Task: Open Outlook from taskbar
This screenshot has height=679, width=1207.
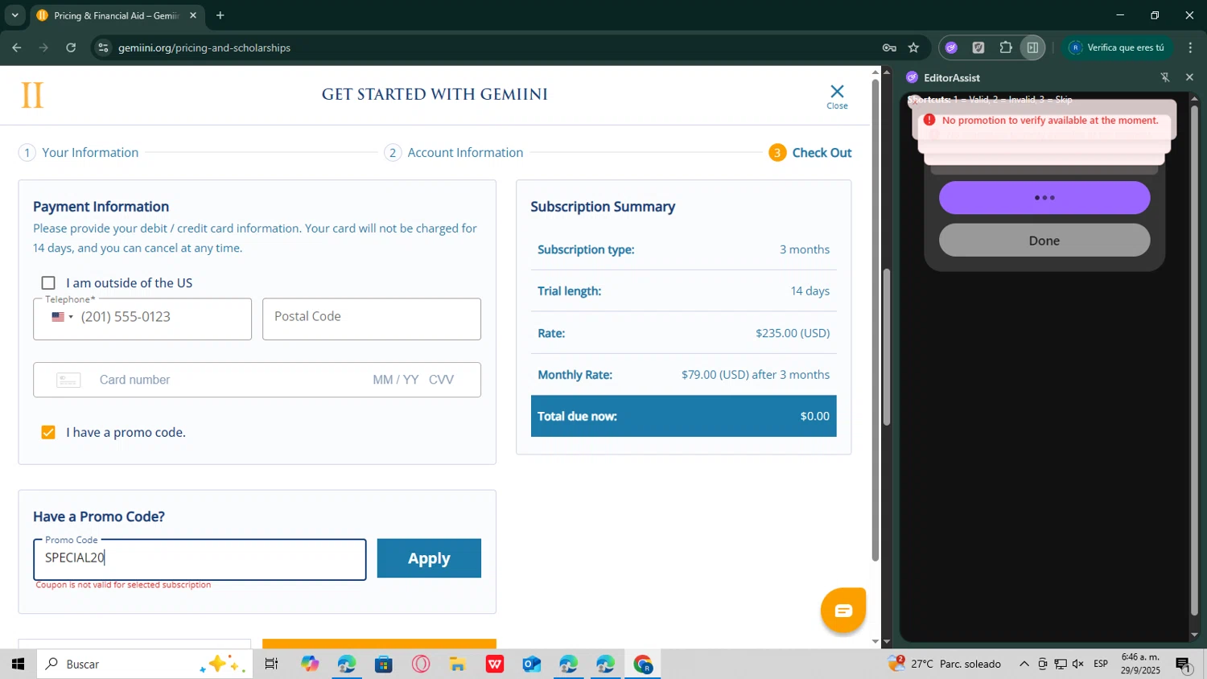Action: [532, 664]
